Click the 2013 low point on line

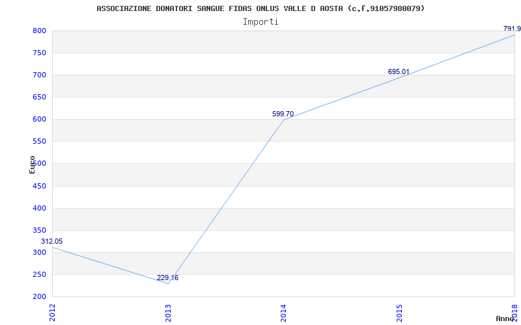168,283
